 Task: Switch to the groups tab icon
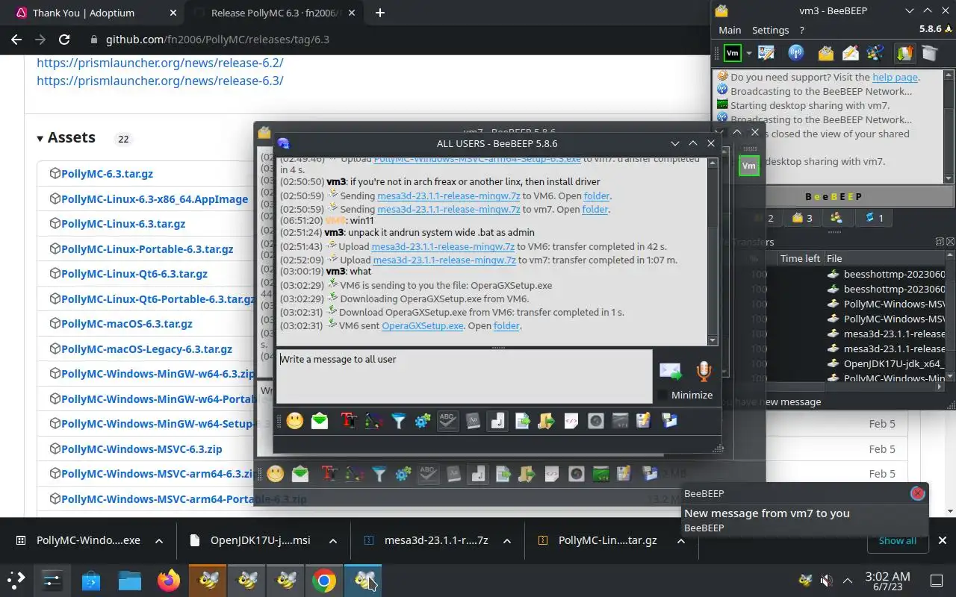(836, 218)
